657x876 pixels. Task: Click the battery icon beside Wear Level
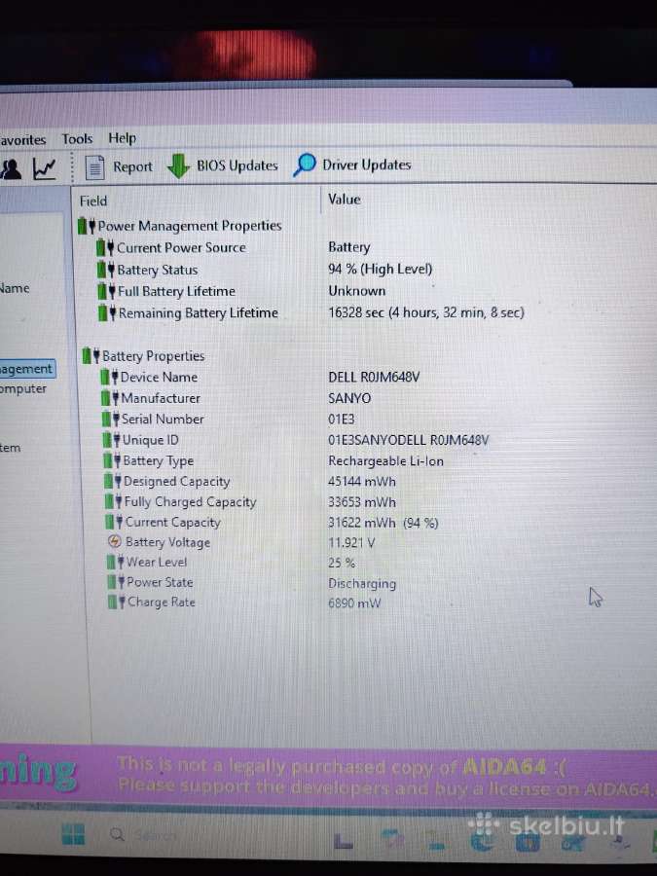pyautogui.click(x=116, y=562)
